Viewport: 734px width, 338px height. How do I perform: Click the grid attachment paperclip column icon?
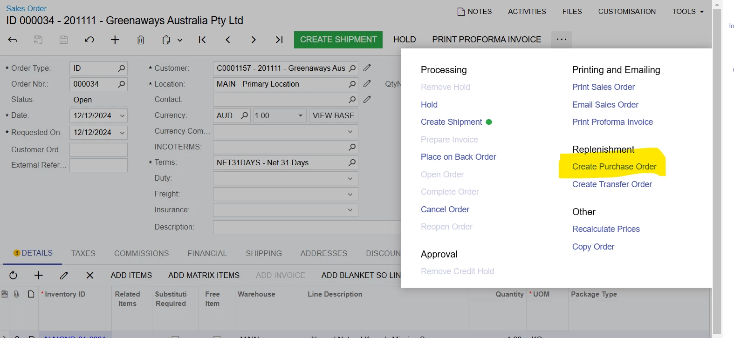point(17,294)
